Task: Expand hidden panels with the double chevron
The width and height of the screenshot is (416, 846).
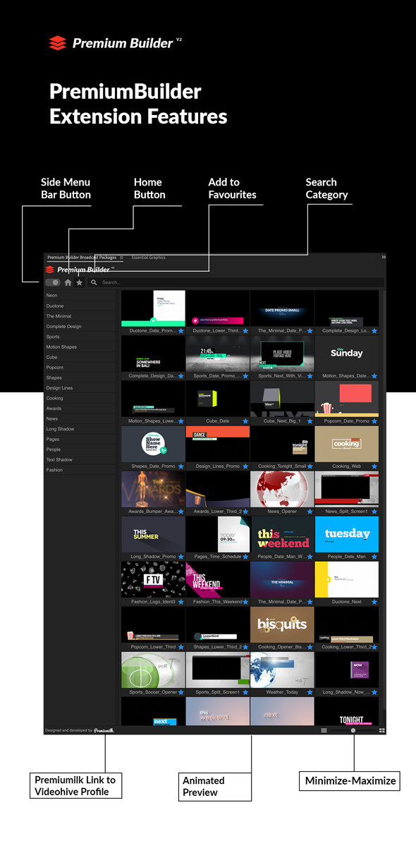Action: [384, 258]
